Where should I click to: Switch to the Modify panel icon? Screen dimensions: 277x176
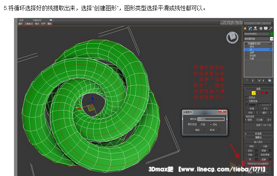pos(250,28)
